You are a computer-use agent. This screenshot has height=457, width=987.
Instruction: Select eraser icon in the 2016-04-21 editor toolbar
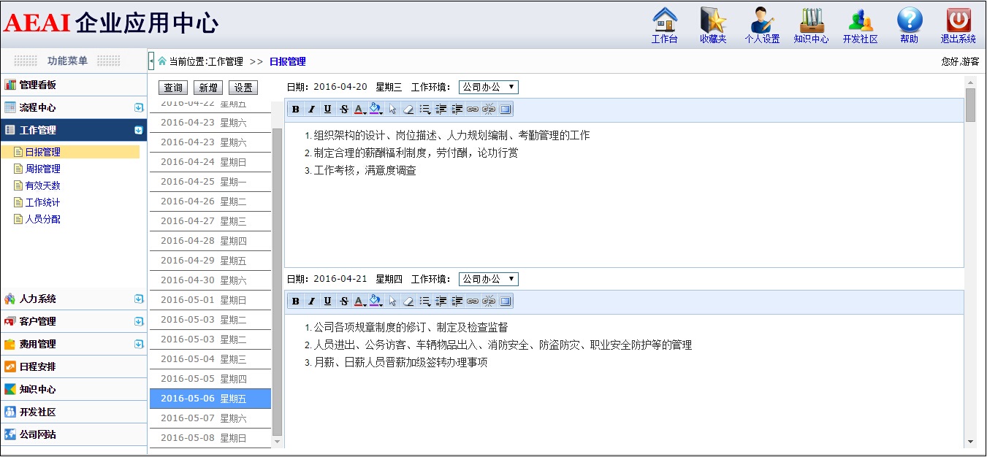pyautogui.click(x=408, y=302)
